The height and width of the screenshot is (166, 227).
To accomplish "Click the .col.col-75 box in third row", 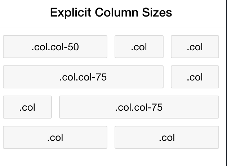I will (139, 107).
